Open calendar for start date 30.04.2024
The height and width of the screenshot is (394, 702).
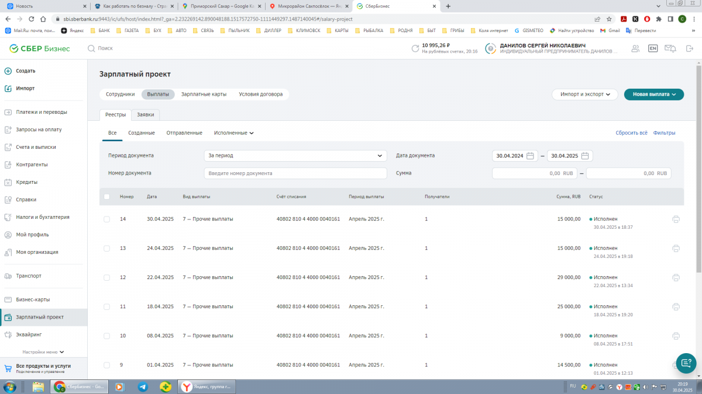(x=530, y=156)
